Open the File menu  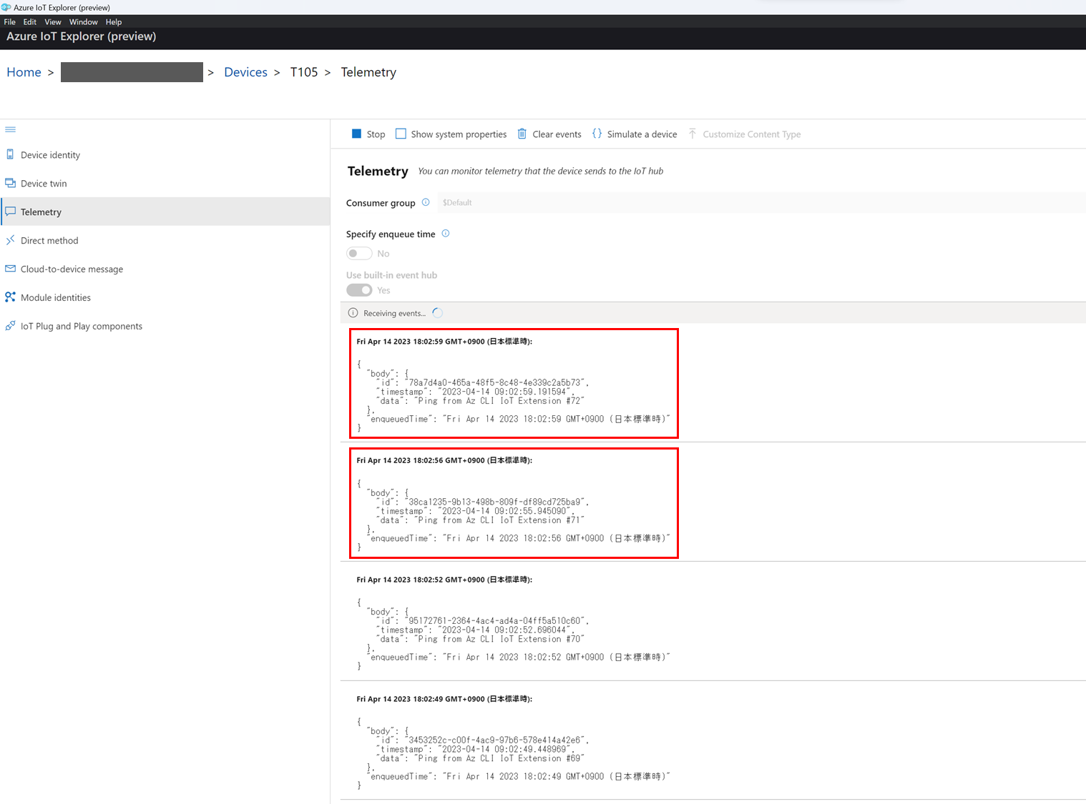pos(10,22)
